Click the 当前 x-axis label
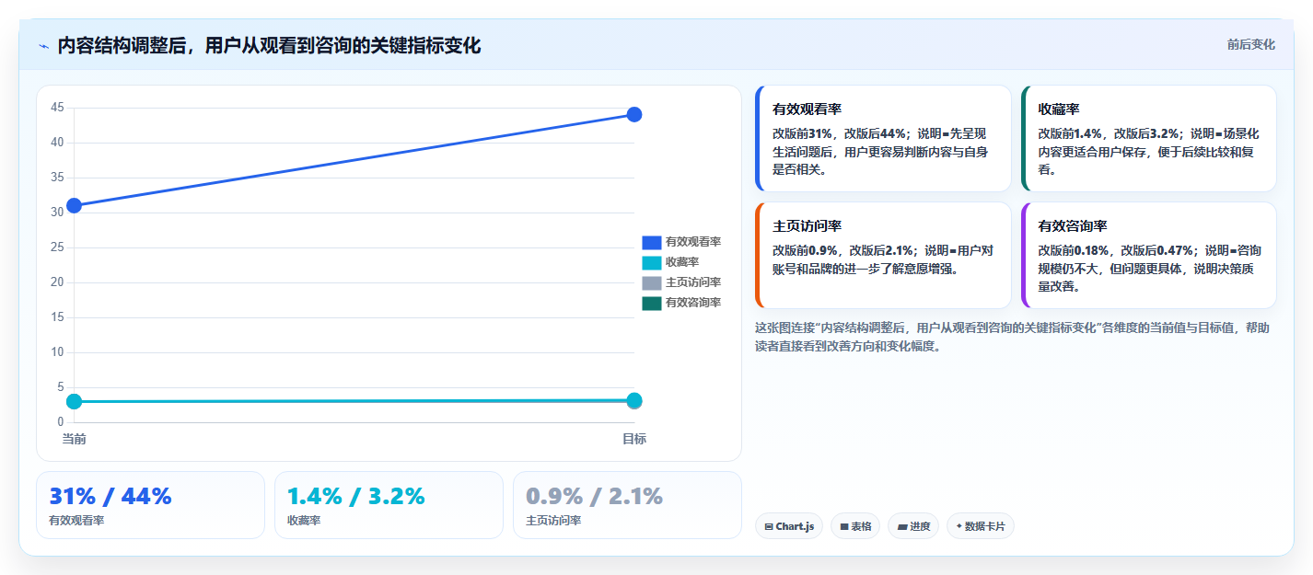 pyautogui.click(x=74, y=439)
